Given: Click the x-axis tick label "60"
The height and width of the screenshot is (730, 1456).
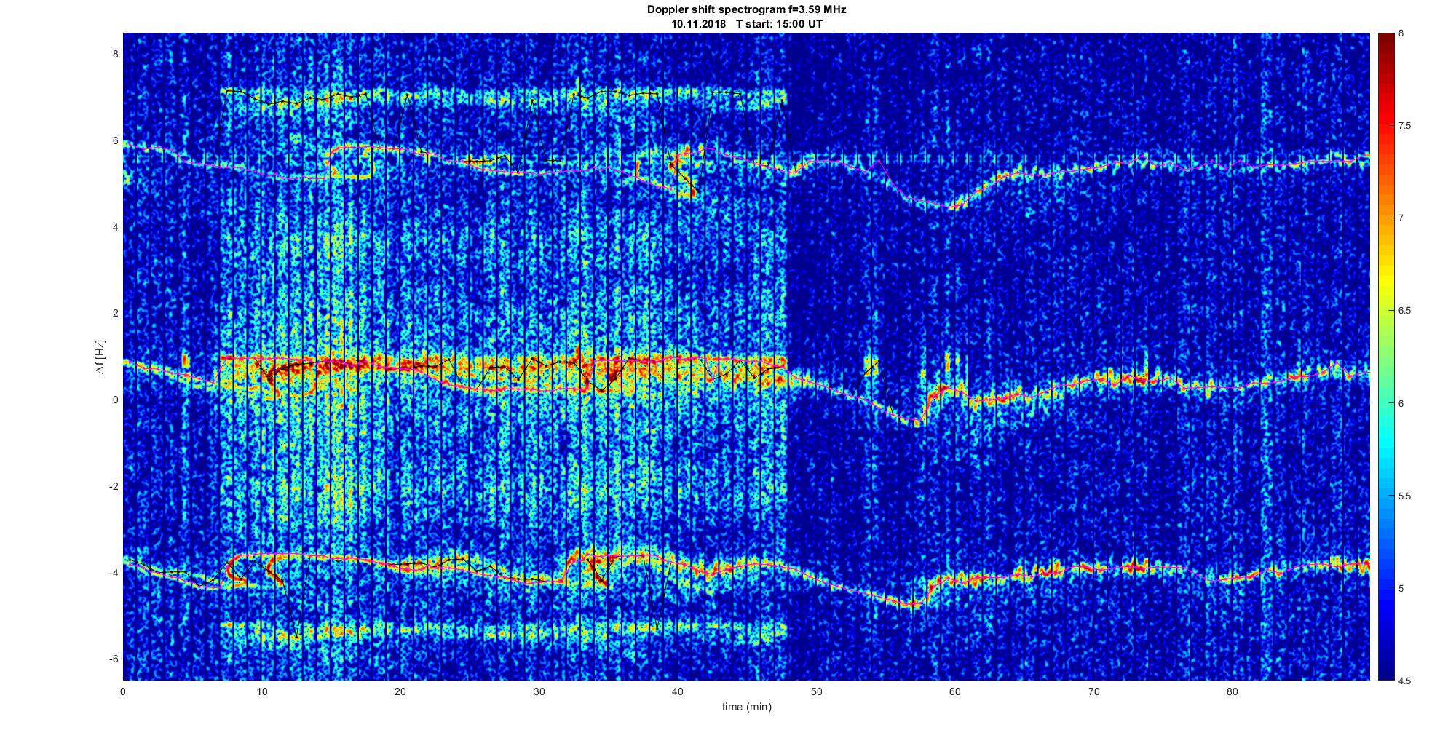Looking at the screenshot, I should pos(954,691).
